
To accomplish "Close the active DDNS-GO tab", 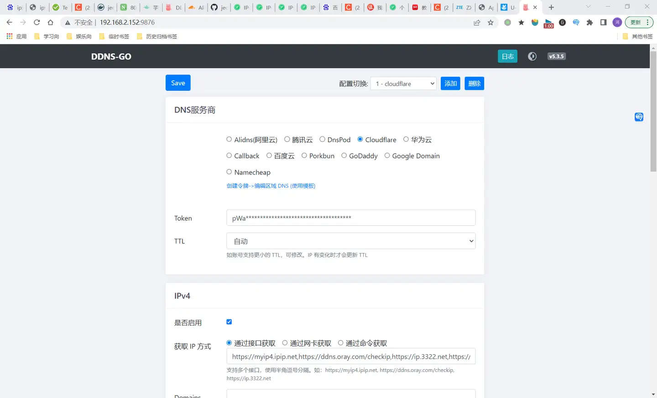I will pyautogui.click(x=535, y=7).
